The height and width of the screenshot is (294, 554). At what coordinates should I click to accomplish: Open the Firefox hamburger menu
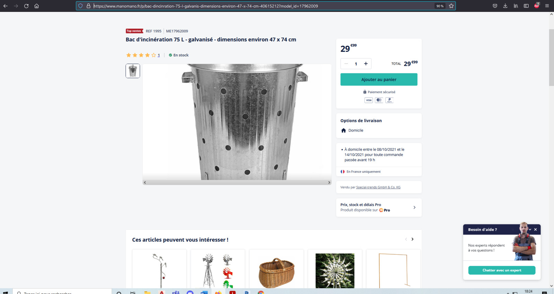coord(547,6)
